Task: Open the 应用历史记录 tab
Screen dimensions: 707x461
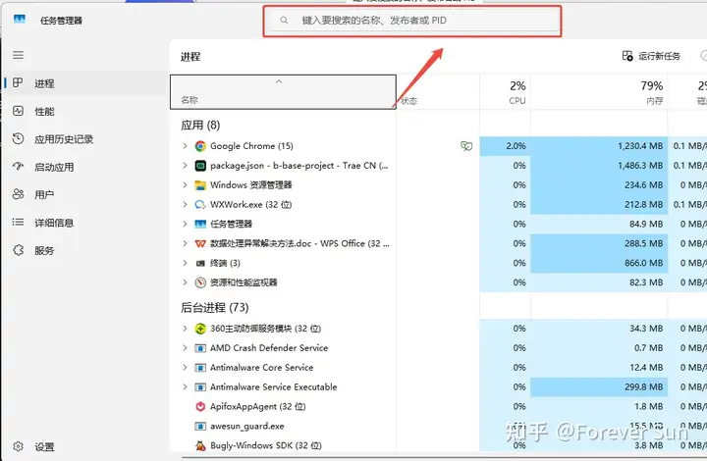Action: 85,139
